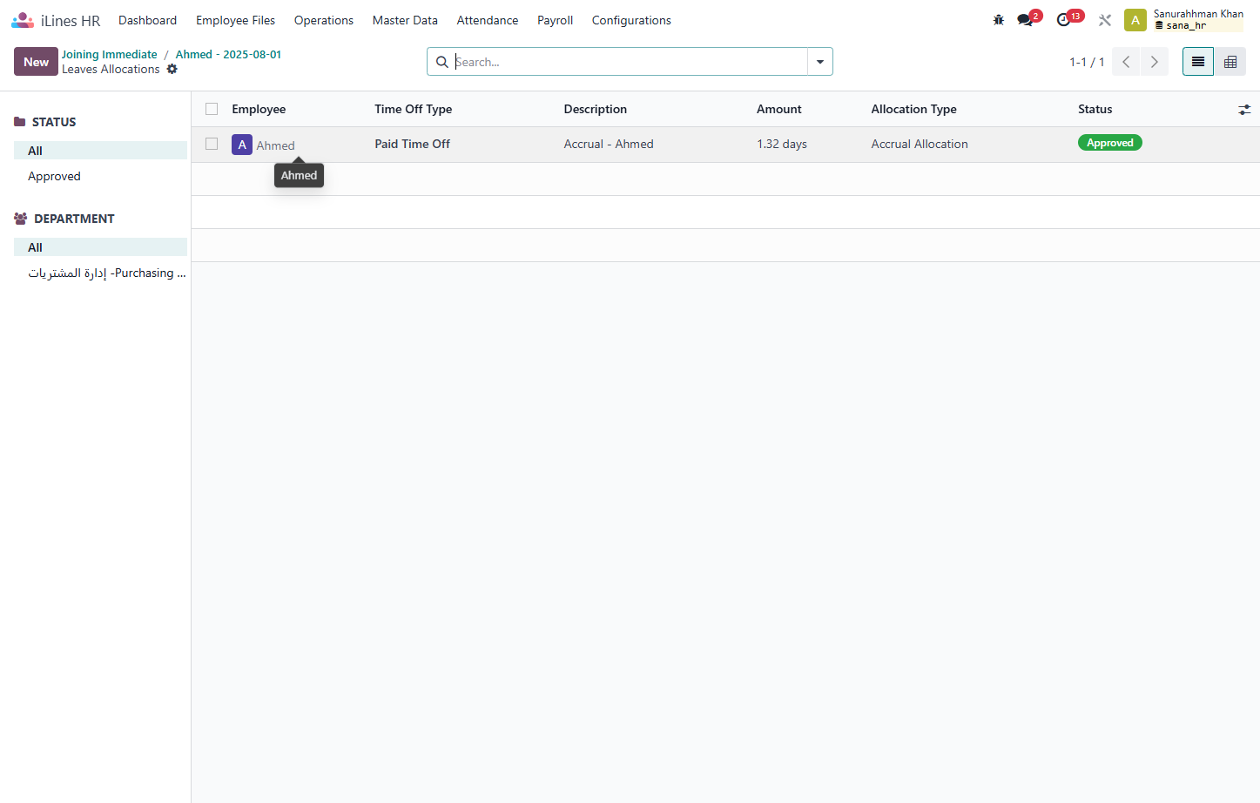The height and width of the screenshot is (803, 1260).
Task: Click the Approved status badge
Action: click(x=1110, y=143)
